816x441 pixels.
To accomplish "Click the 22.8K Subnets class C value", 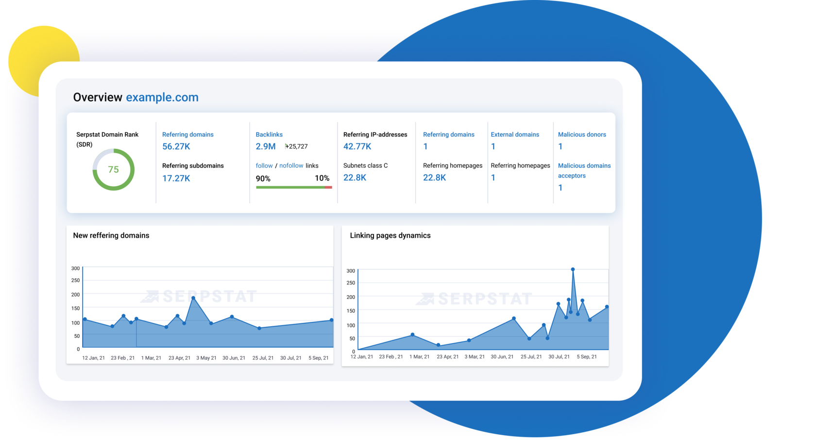I will (x=355, y=177).
